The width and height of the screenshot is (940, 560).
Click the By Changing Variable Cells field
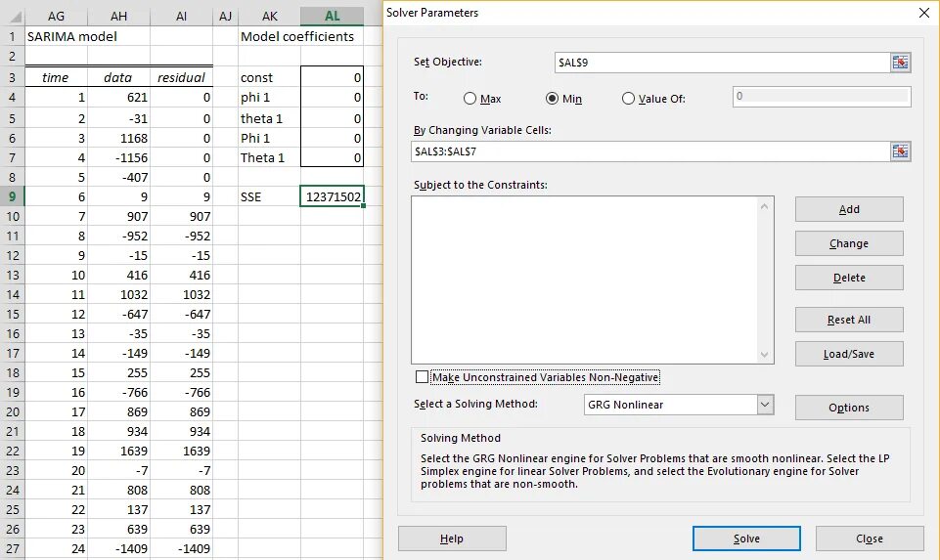tap(650, 151)
